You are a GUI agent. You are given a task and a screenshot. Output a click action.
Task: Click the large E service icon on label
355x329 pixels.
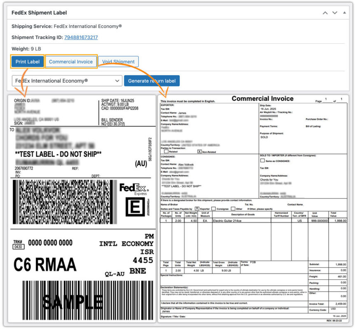(135, 207)
